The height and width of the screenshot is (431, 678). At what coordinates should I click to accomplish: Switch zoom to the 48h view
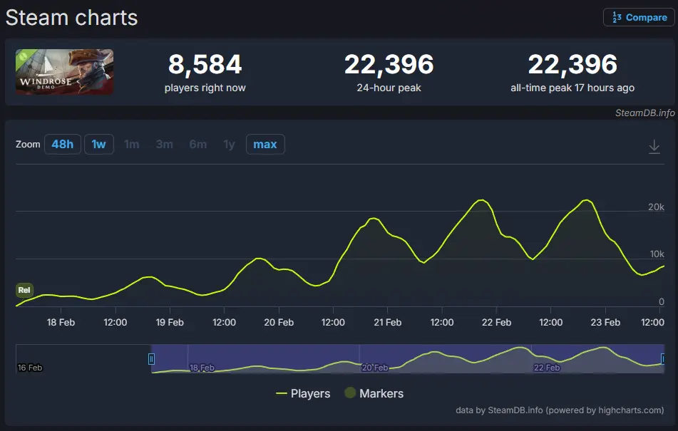[x=63, y=144]
